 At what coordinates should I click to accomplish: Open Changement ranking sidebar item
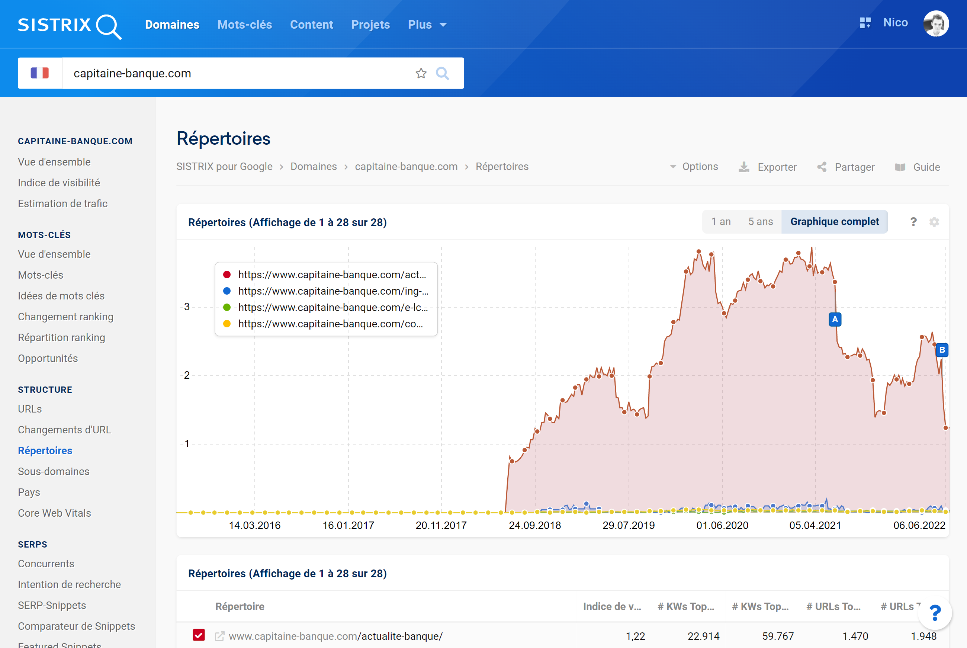click(65, 317)
